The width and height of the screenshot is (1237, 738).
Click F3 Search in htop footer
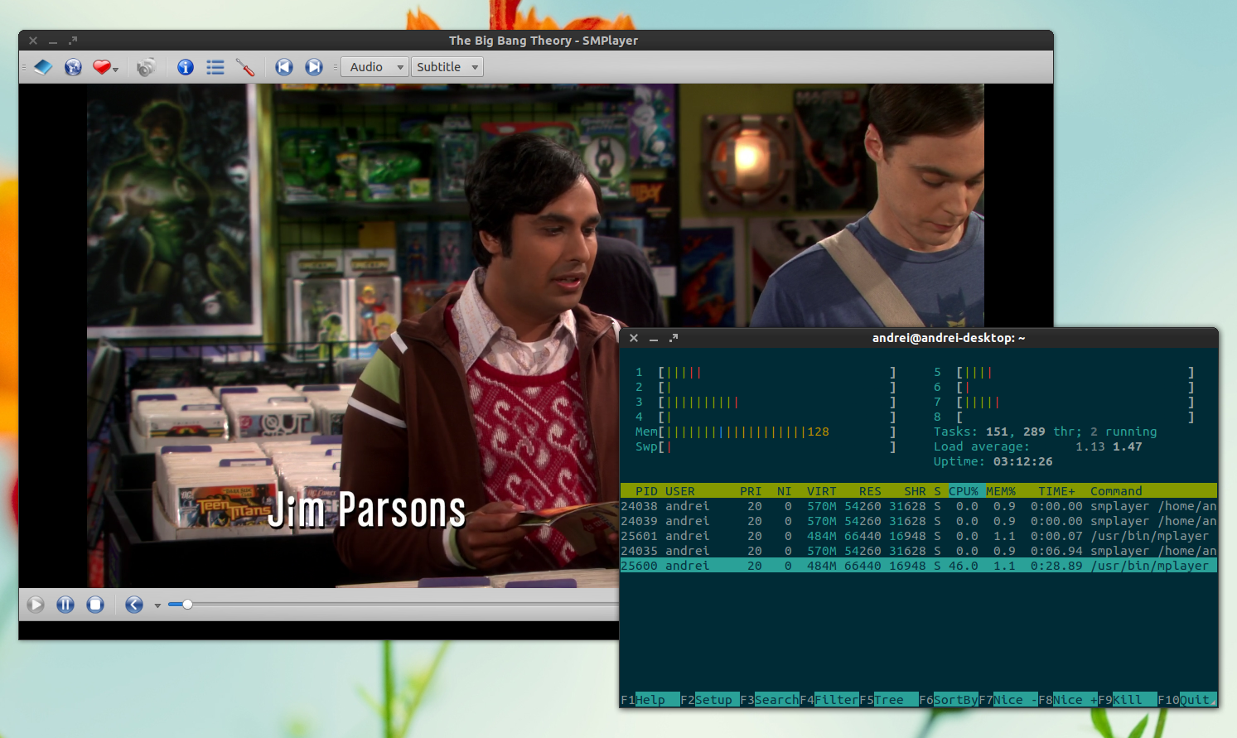pos(770,700)
